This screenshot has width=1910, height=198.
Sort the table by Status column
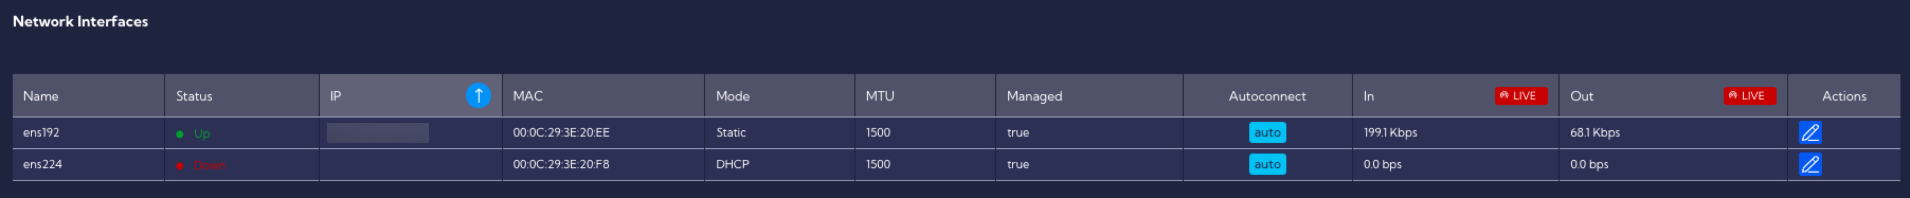click(x=194, y=96)
